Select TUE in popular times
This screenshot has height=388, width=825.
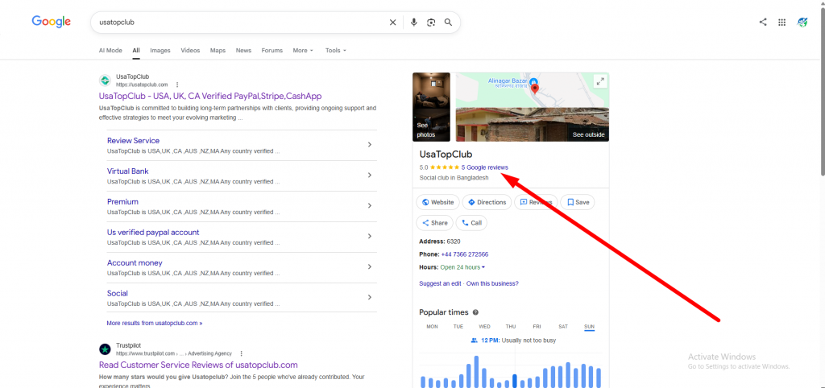click(458, 327)
